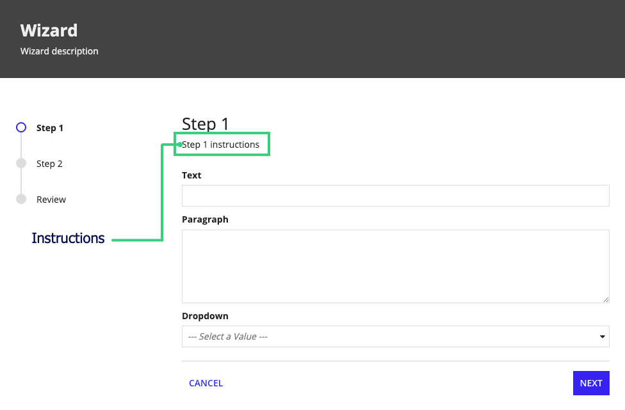
Task: Click the CANCEL link
Action: point(206,383)
